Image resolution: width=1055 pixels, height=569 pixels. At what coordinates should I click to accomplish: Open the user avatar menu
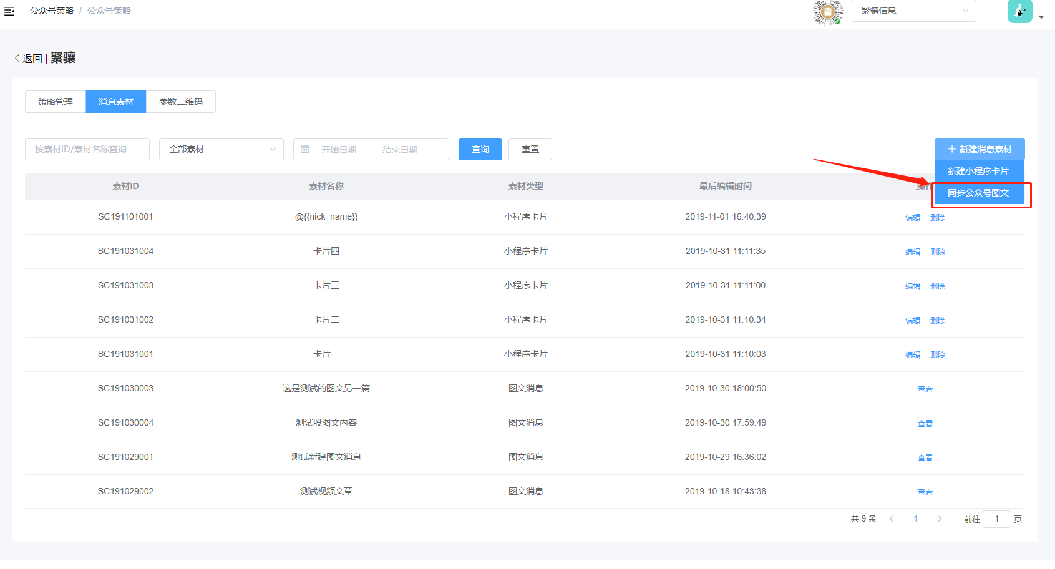click(1020, 11)
